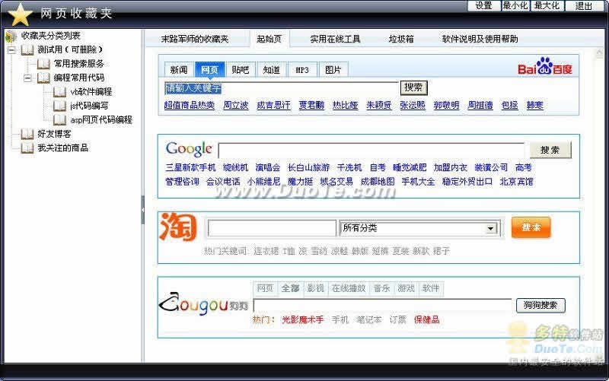This screenshot has width=609, height=381.
Task: Open the 所有分类 category dropdown
Action: pyautogui.click(x=490, y=228)
